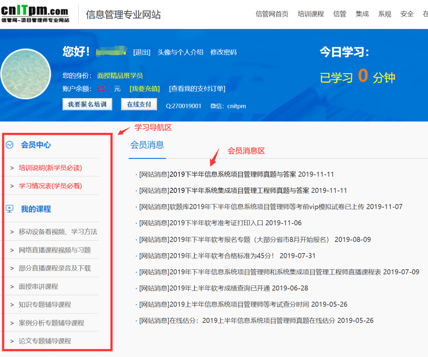Open 头像与个人介绍 profile link
The height and width of the screenshot is (357, 428).
click(x=180, y=52)
